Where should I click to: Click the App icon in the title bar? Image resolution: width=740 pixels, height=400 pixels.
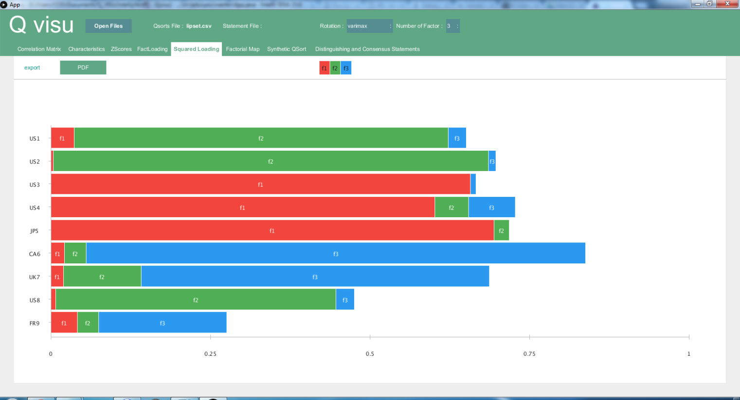pyautogui.click(x=4, y=4)
